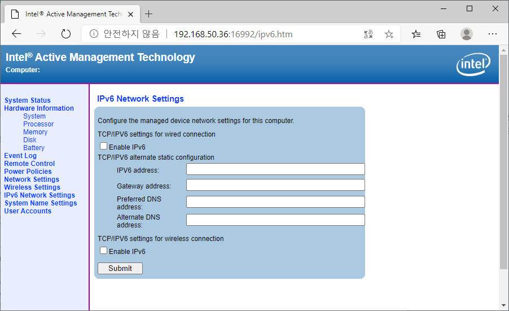Go to Remote Control page

click(29, 164)
